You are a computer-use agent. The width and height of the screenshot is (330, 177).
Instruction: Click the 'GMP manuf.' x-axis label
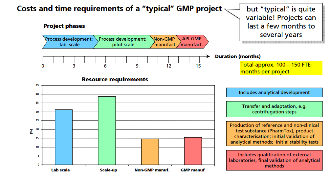coord(193,170)
